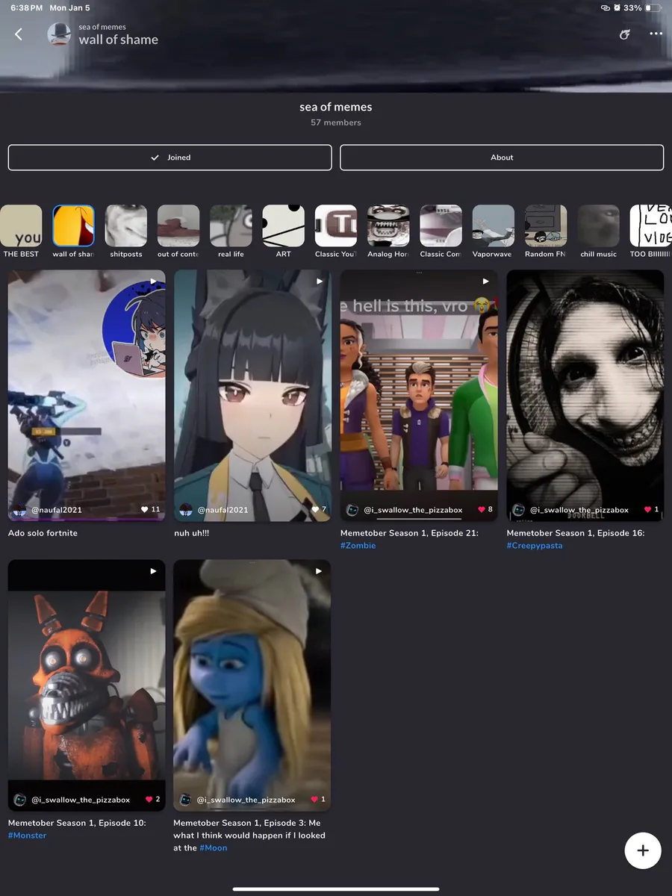Open the ART channel
Image resolution: width=672 pixels, height=896 pixels.
pyautogui.click(x=284, y=232)
